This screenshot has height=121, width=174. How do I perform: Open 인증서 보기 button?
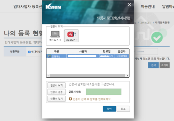click(x=57, y=85)
